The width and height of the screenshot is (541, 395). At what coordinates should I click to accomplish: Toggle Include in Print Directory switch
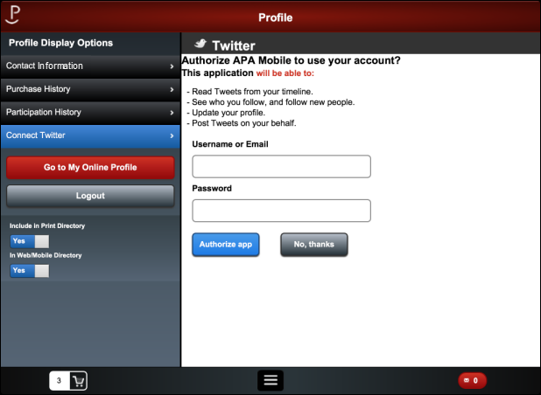[x=30, y=241]
